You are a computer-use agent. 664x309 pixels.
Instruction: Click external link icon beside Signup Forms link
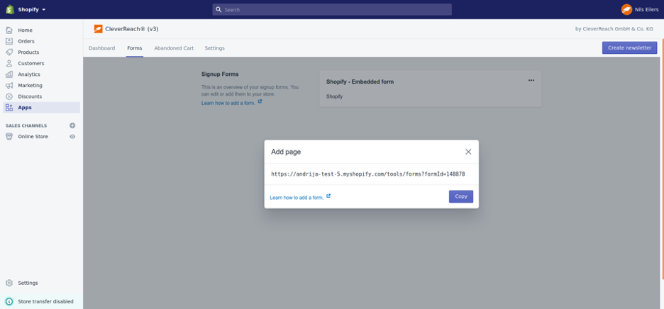click(x=260, y=101)
